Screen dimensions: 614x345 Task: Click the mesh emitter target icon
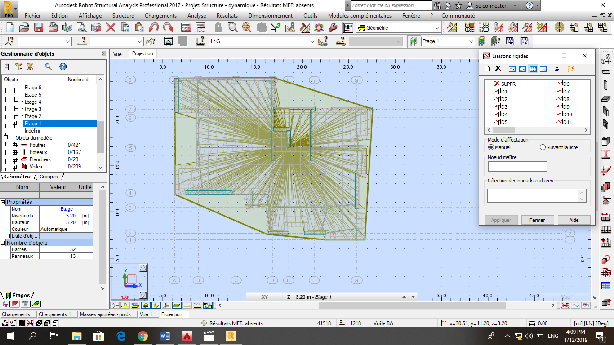pyautogui.click(x=559, y=28)
